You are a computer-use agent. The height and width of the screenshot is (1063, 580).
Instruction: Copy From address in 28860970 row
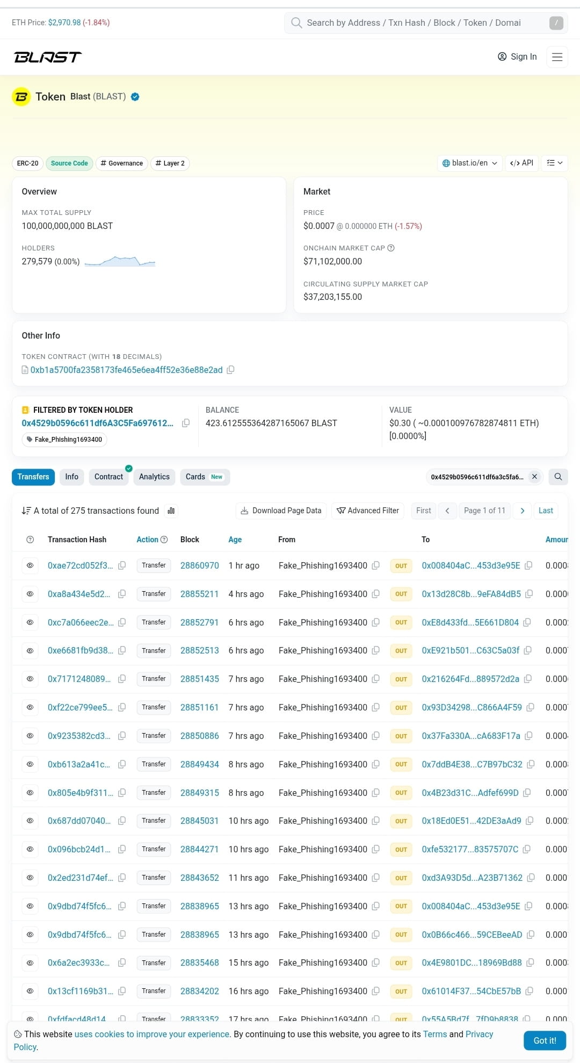376,565
